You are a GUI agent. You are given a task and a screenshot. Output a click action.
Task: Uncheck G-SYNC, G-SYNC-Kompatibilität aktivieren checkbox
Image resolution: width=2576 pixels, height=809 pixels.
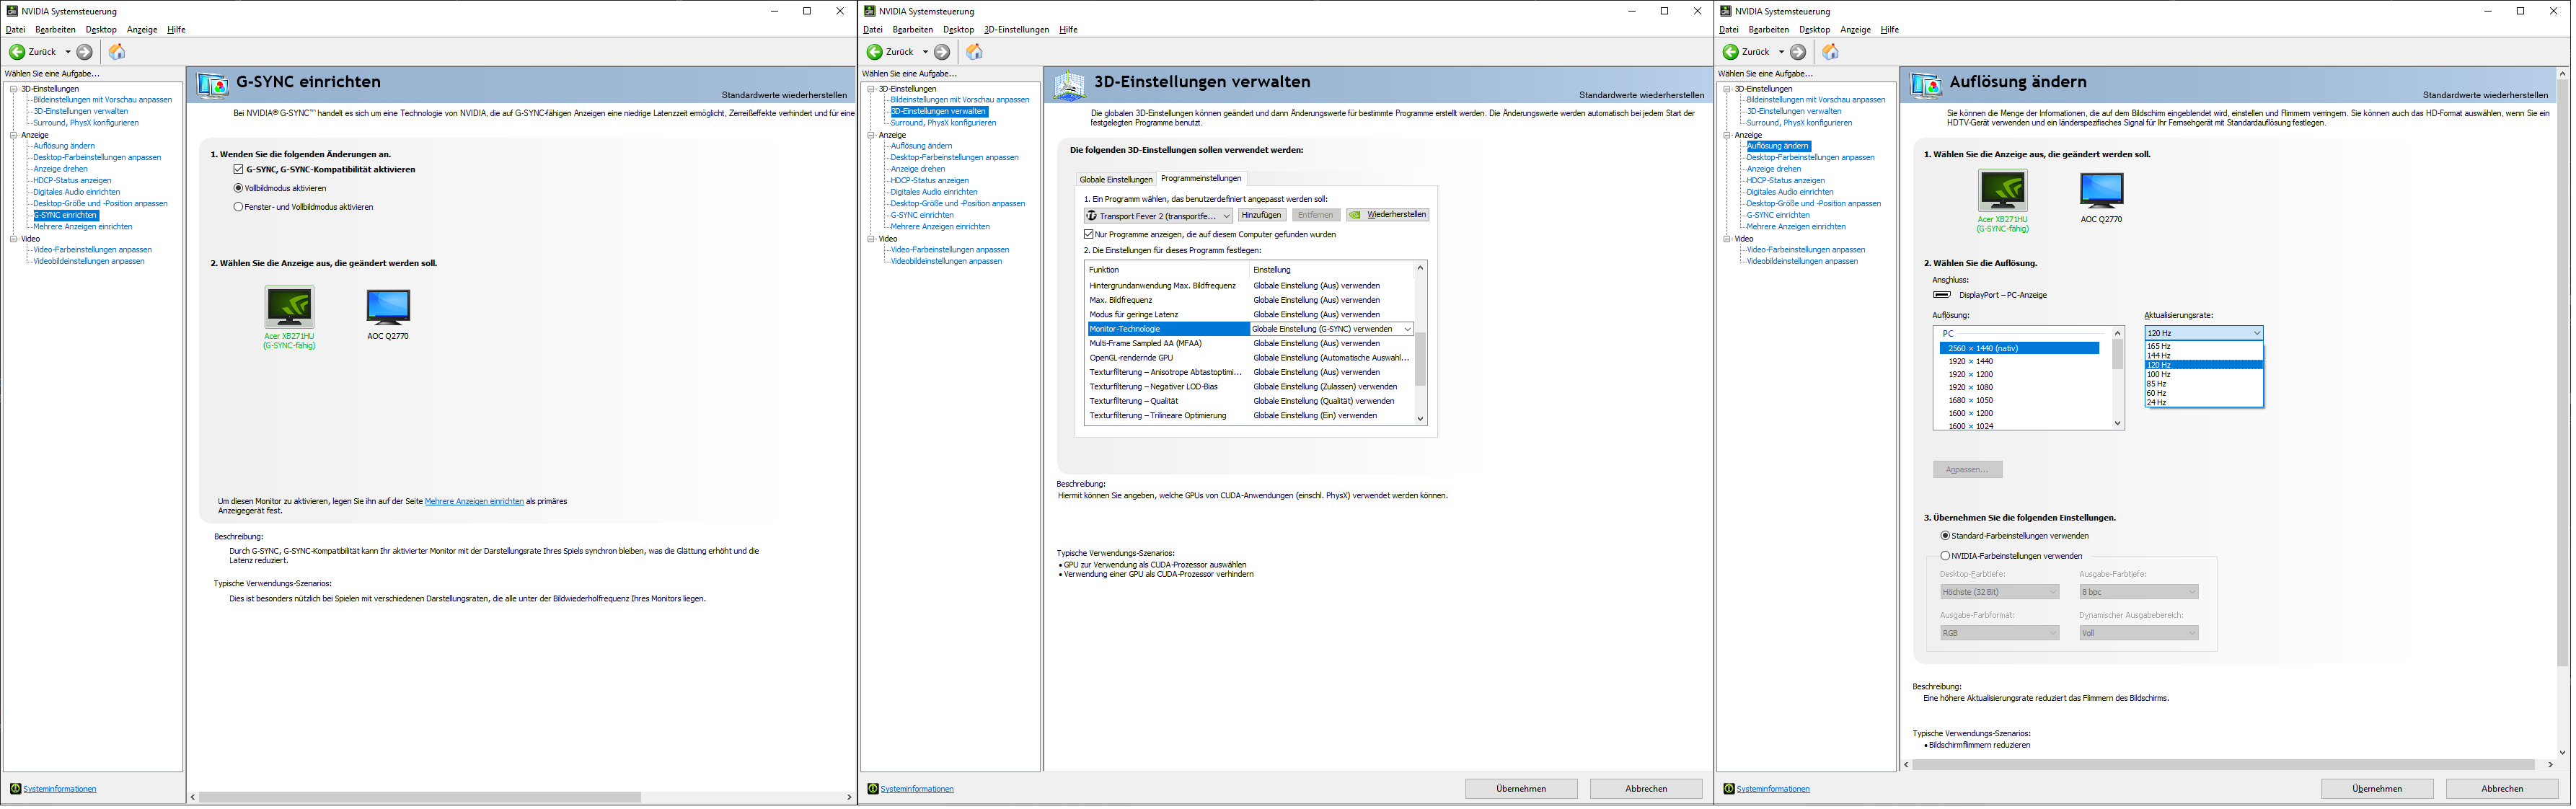coord(238,170)
